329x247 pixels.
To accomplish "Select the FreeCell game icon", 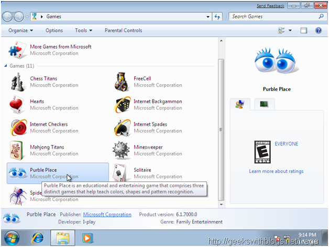I will point(122,82).
